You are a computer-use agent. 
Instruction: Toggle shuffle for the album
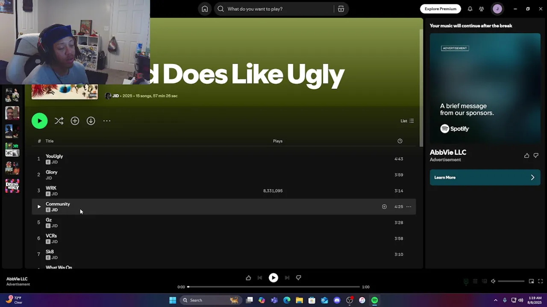pos(59,121)
